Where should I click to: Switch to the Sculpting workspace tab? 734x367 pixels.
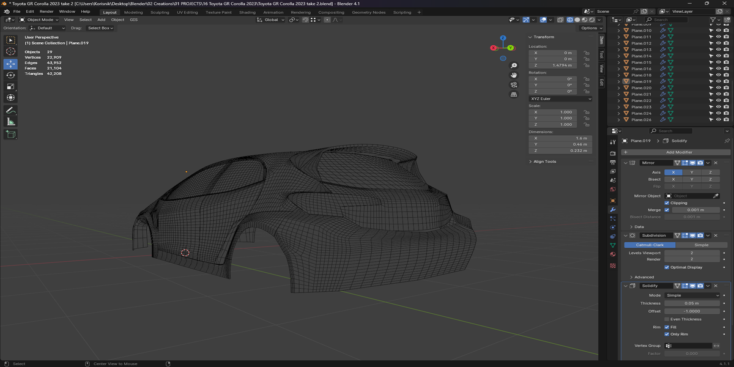pos(160,12)
